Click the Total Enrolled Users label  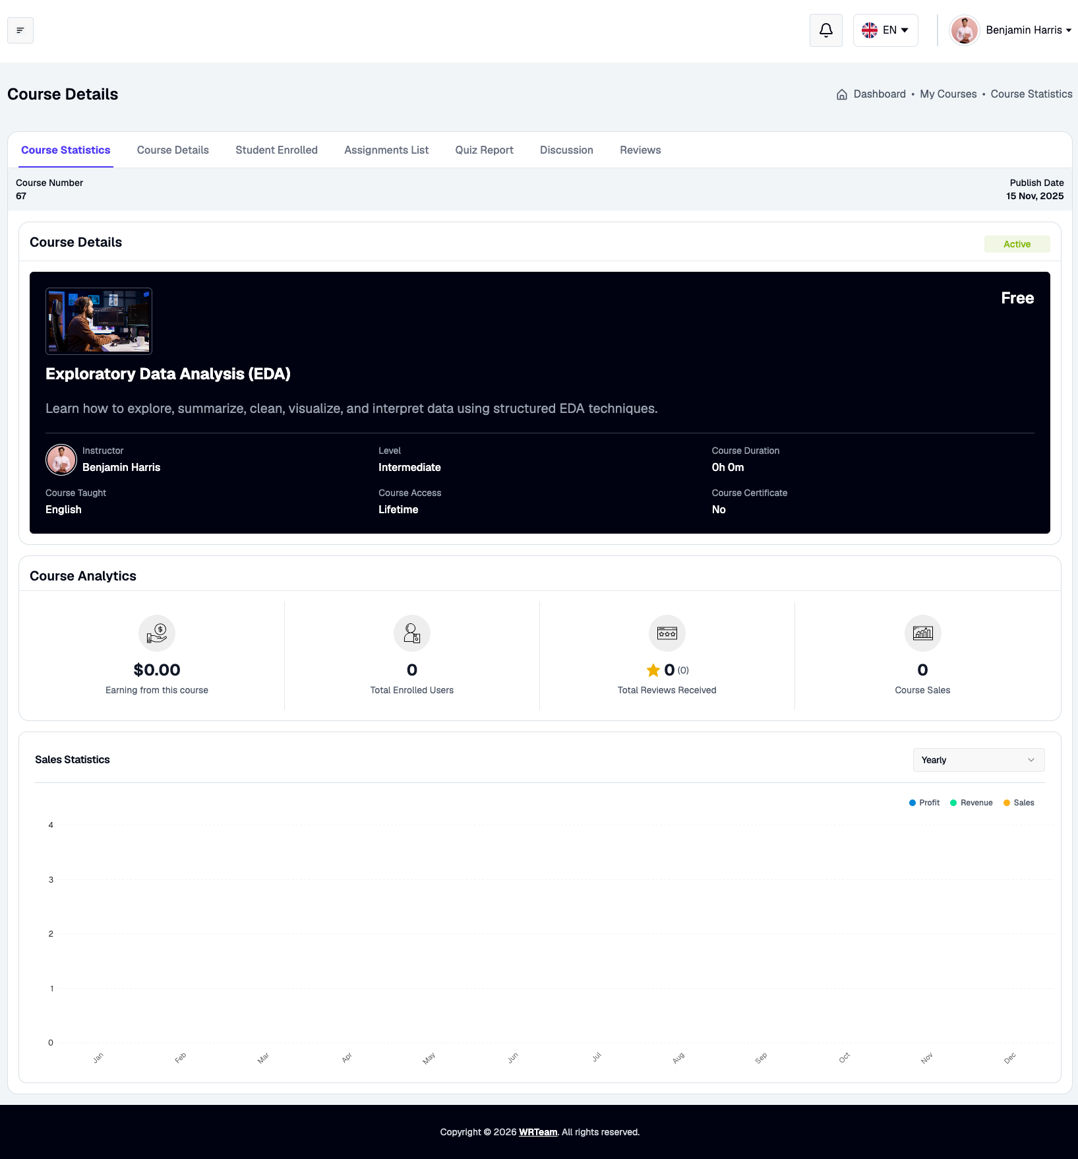[412, 691]
